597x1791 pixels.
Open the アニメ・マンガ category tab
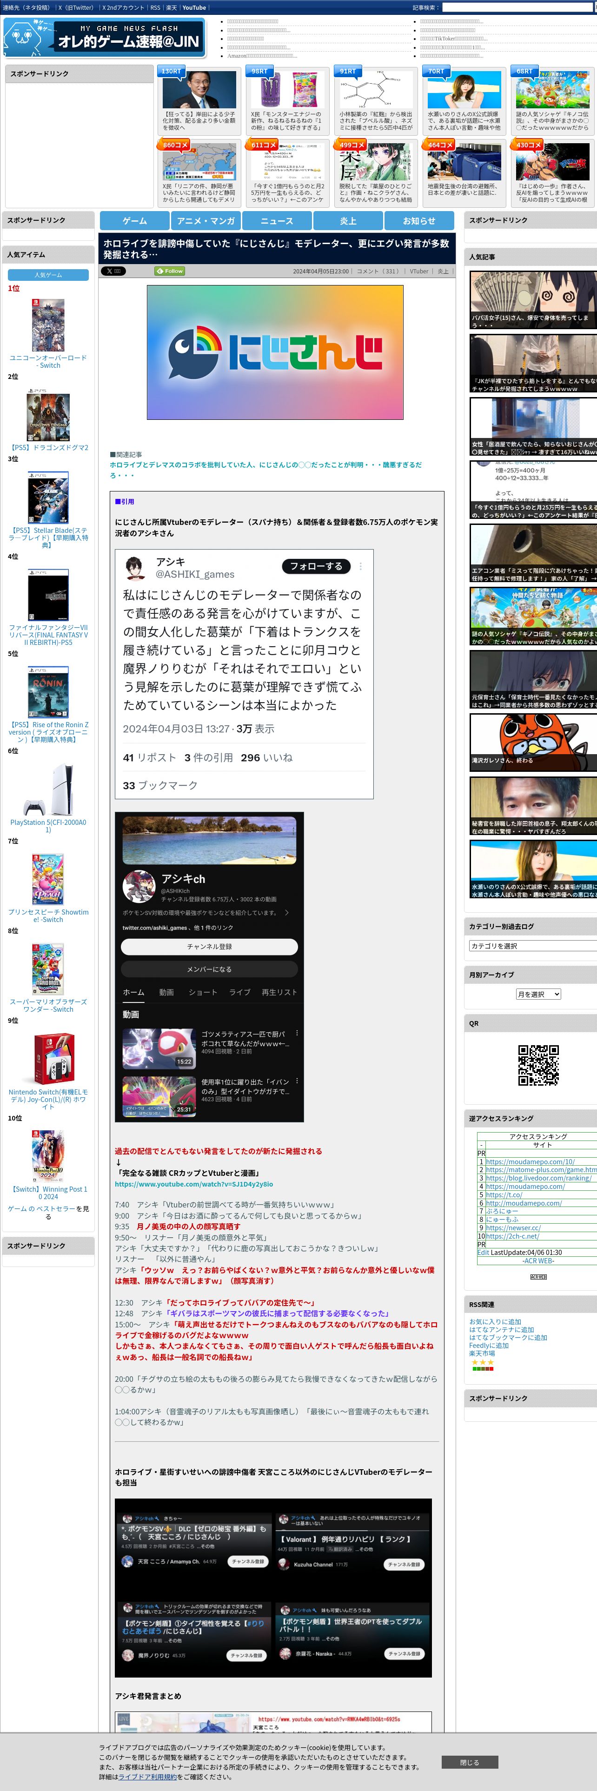(206, 220)
